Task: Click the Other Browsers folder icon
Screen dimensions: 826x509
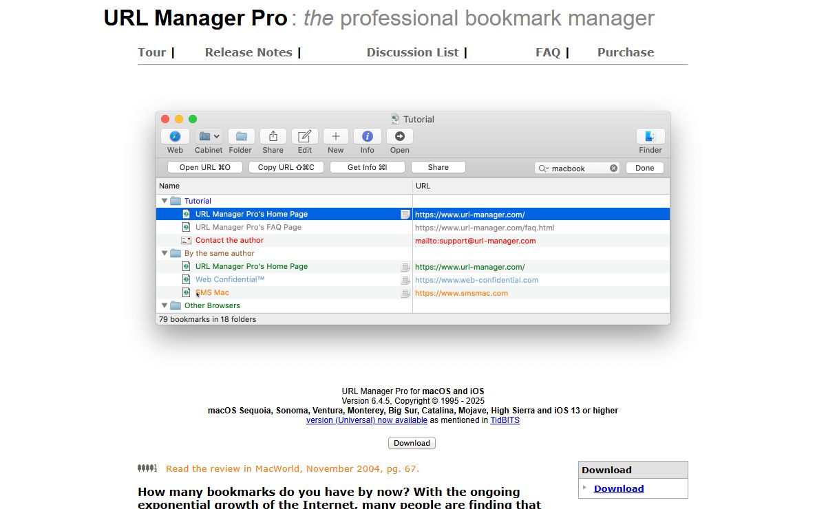Action: tap(176, 305)
